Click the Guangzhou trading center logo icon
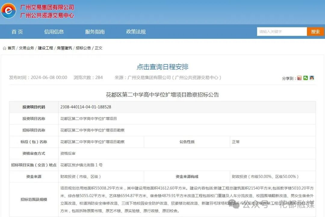 [8, 10]
